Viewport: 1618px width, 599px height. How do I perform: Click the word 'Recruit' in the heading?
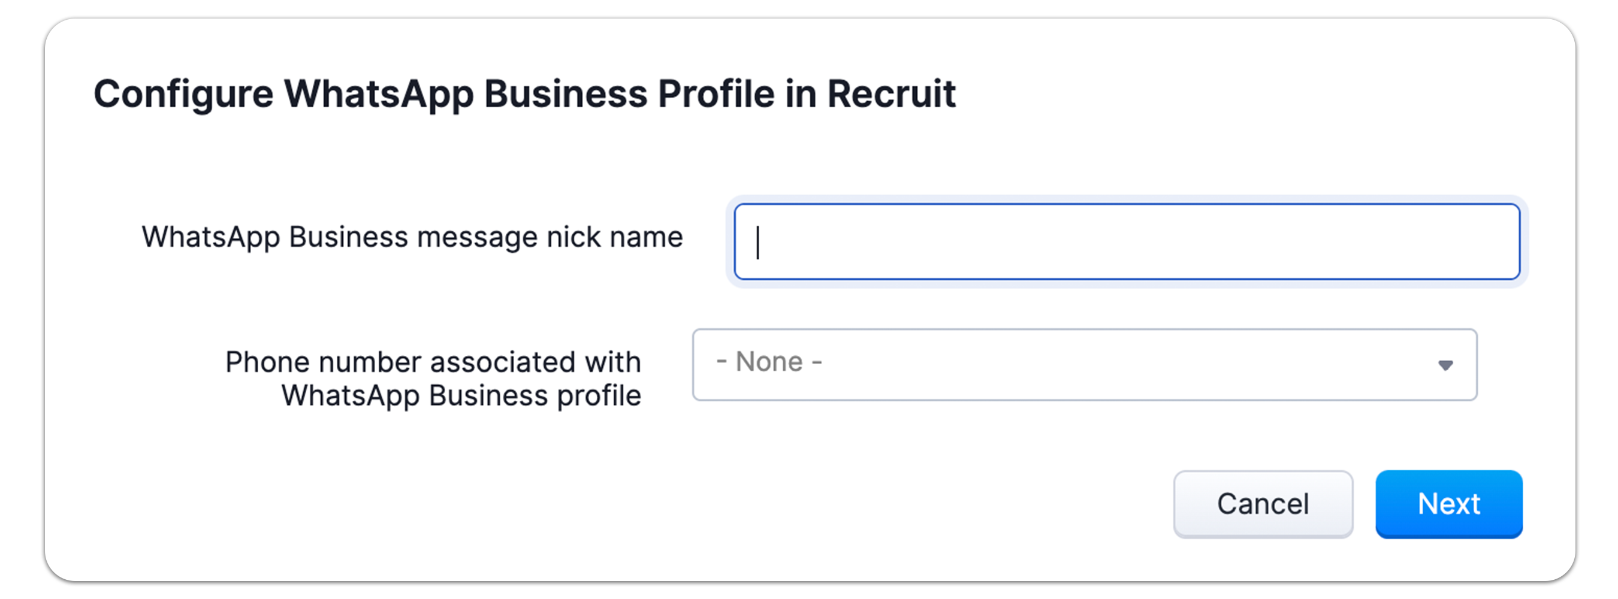coord(890,94)
